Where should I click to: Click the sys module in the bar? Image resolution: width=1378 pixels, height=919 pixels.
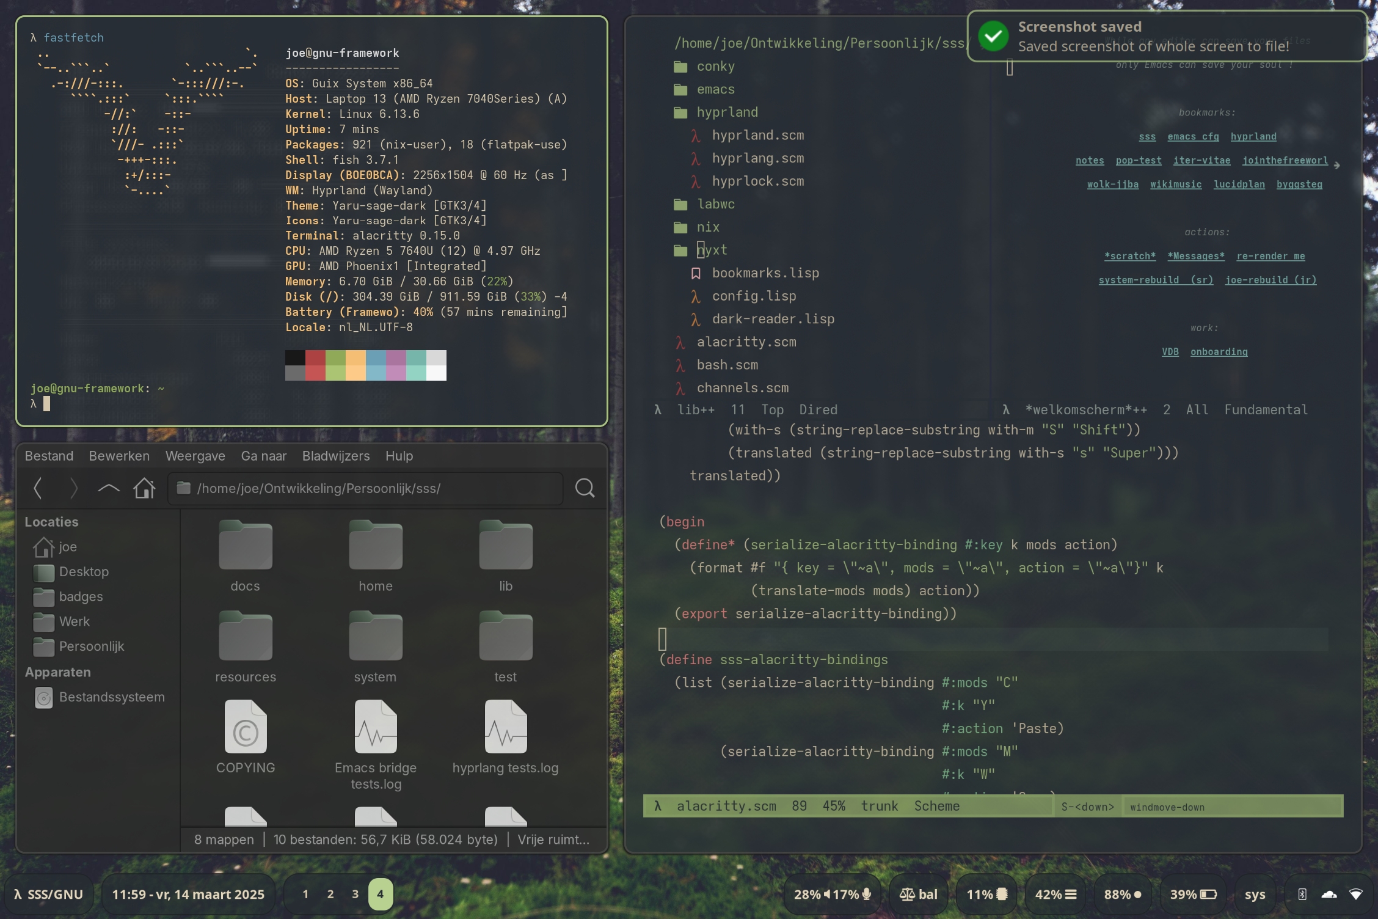point(1255,895)
